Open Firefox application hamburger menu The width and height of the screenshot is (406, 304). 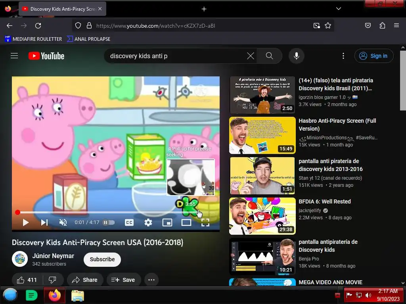point(396,25)
